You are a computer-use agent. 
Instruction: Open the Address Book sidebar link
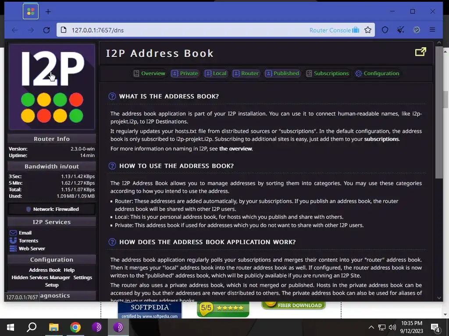click(x=45, y=270)
